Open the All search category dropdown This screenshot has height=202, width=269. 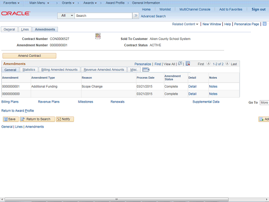click(66, 16)
